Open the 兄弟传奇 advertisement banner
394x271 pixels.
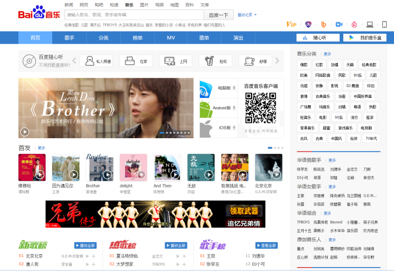pos(155,214)
